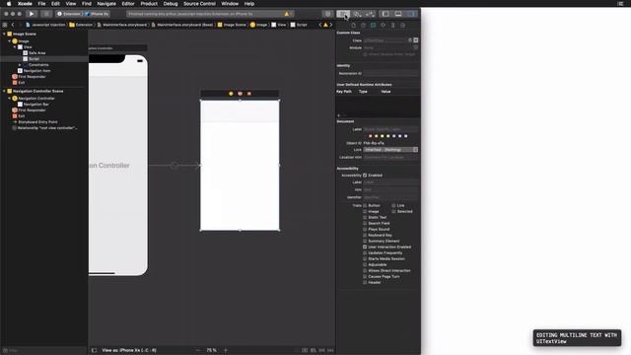Toggle the debug area visibility button
Screen dimensions: 631x355
[398, 14]
